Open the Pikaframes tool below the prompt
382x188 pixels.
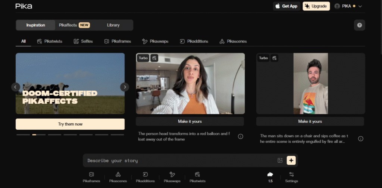[91, 177]
